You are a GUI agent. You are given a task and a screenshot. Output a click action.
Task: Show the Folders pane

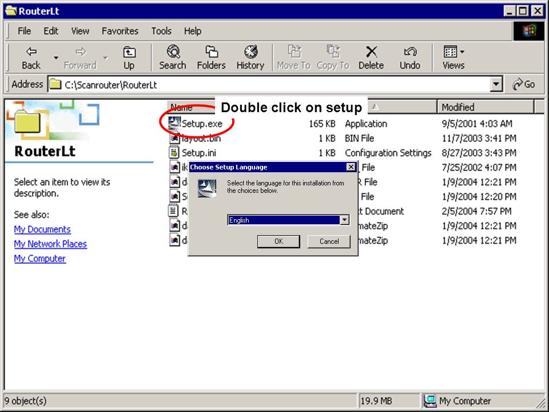point(211,57)
